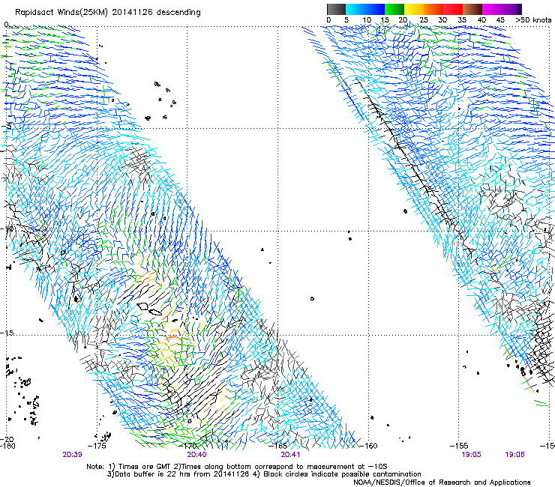555x487 pixels.
Task: Click the '-20' latitude axis label
Action: (6, 439)
